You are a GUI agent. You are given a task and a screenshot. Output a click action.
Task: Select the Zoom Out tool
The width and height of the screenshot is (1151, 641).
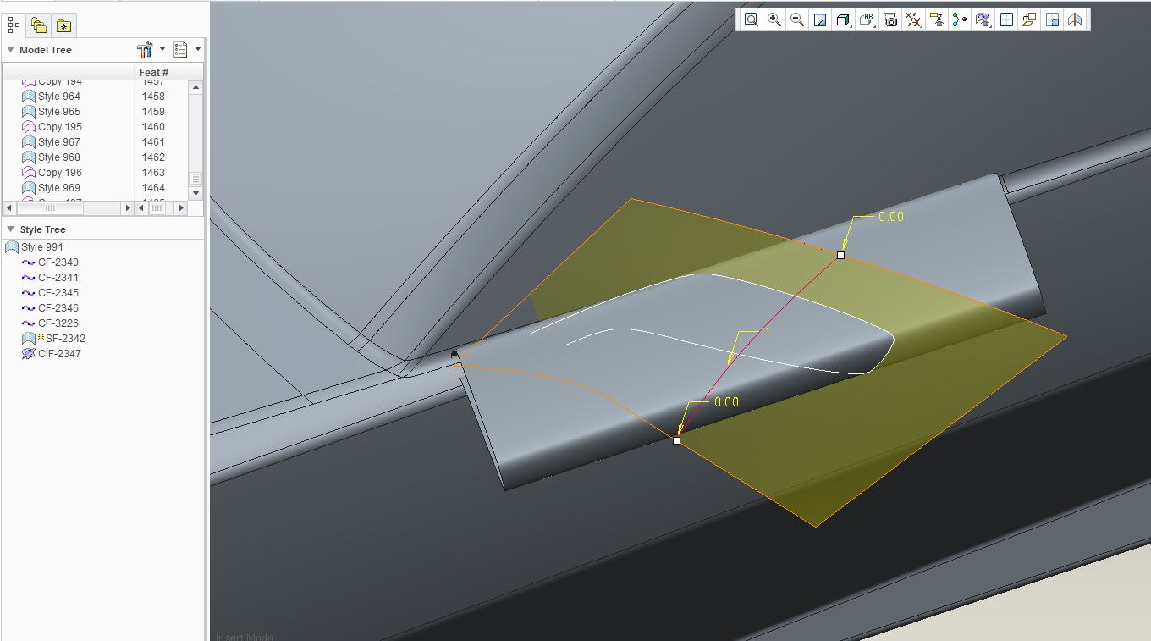[797, 20]
